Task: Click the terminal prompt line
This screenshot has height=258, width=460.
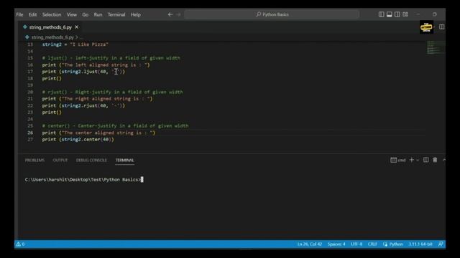Action: [83, 180]
